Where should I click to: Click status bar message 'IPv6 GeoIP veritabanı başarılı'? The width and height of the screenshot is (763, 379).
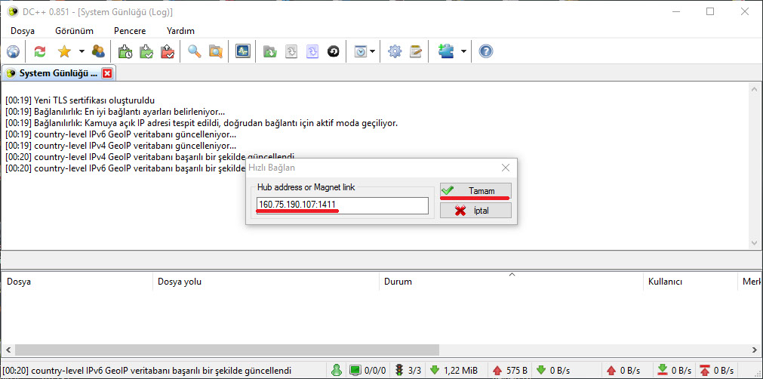pos(146,370)
